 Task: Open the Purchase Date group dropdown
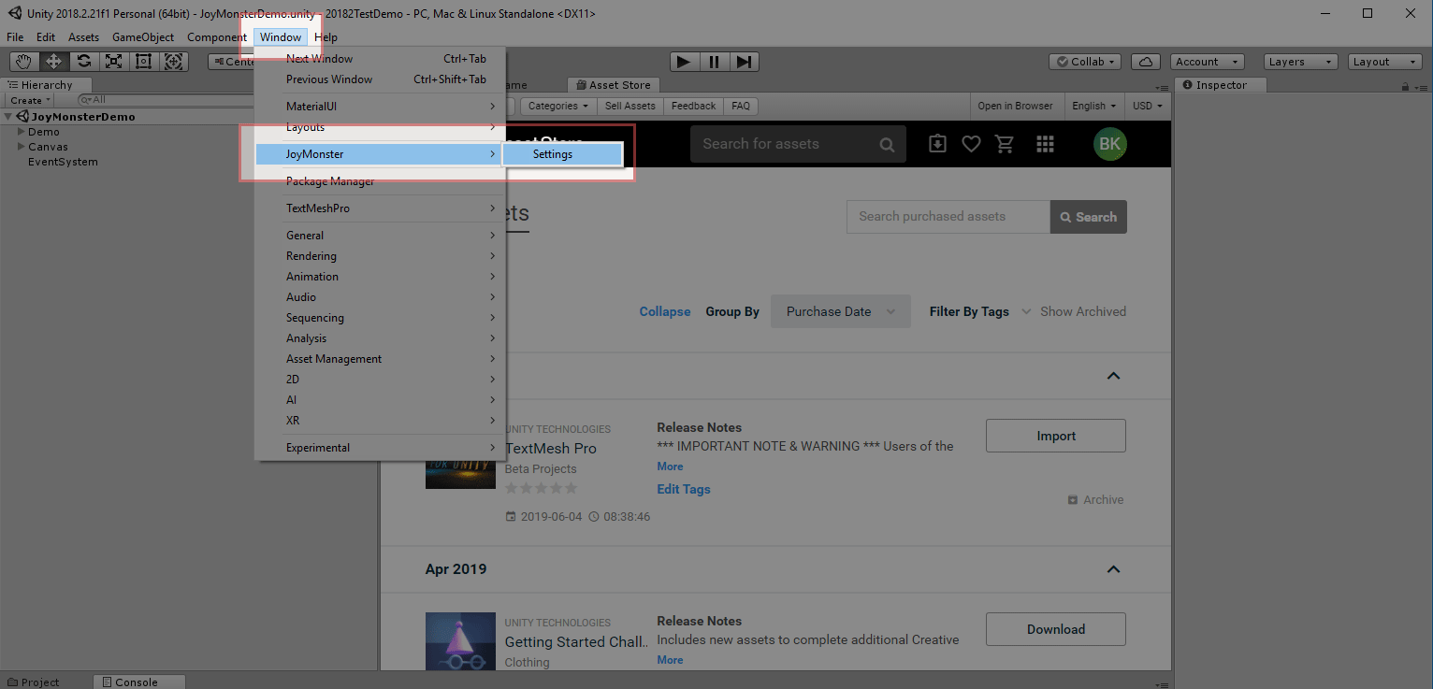[x=841, y=311]
